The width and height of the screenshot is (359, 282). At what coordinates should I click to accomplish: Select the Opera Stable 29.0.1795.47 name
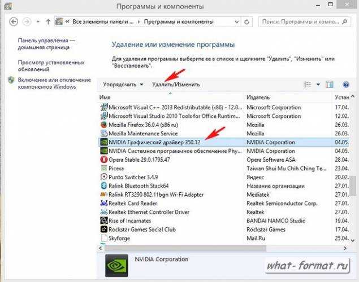coord(140,160)
